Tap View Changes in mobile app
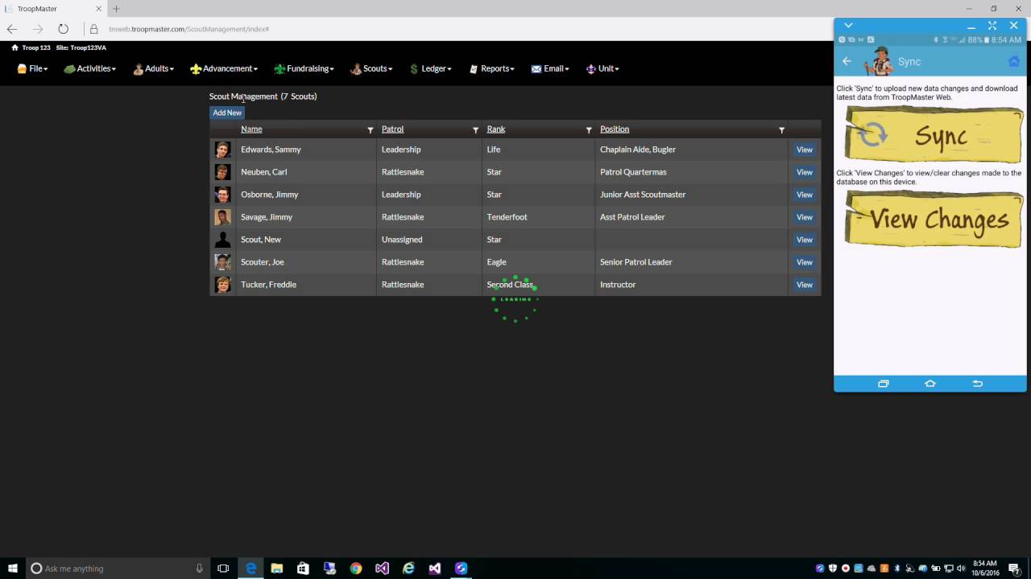The image size is (1031, 579). 933,219
